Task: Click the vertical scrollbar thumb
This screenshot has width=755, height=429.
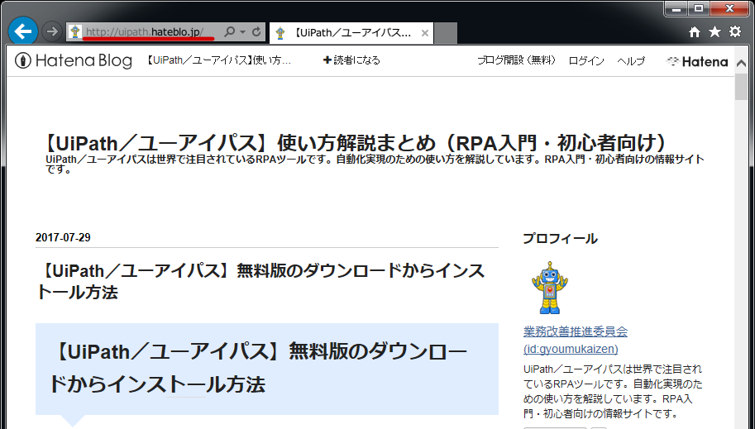Action: tap(741, 87)
